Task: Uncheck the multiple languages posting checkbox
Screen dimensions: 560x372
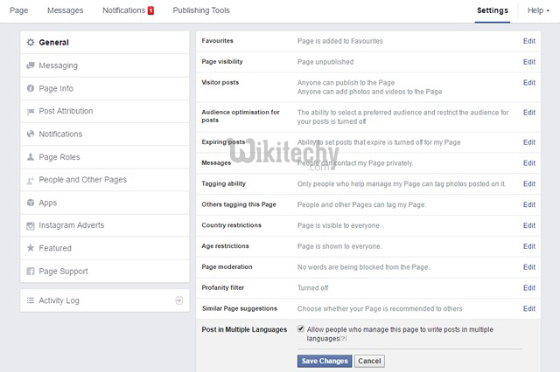Action: (x=301, y=329)
